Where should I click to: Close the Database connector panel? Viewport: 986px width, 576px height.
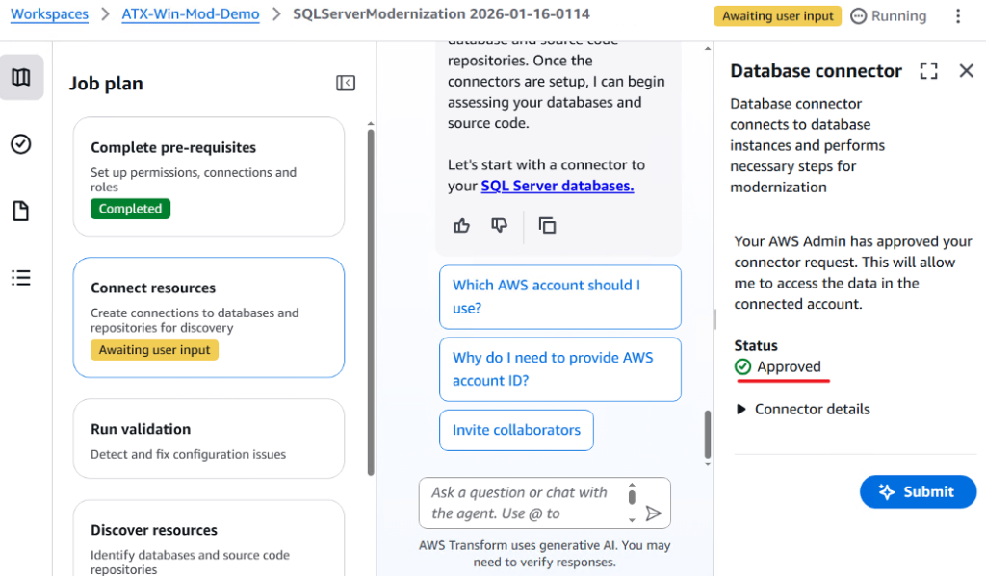tap(967, 71)
